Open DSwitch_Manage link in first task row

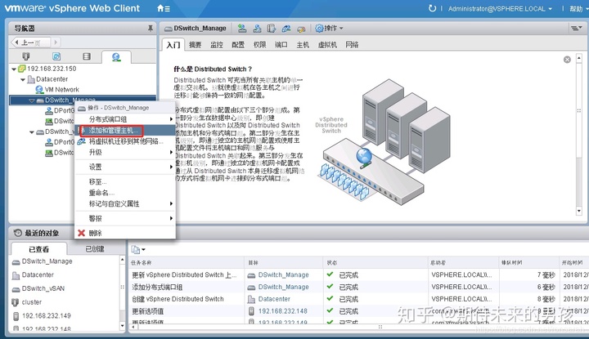coord(283,274)
